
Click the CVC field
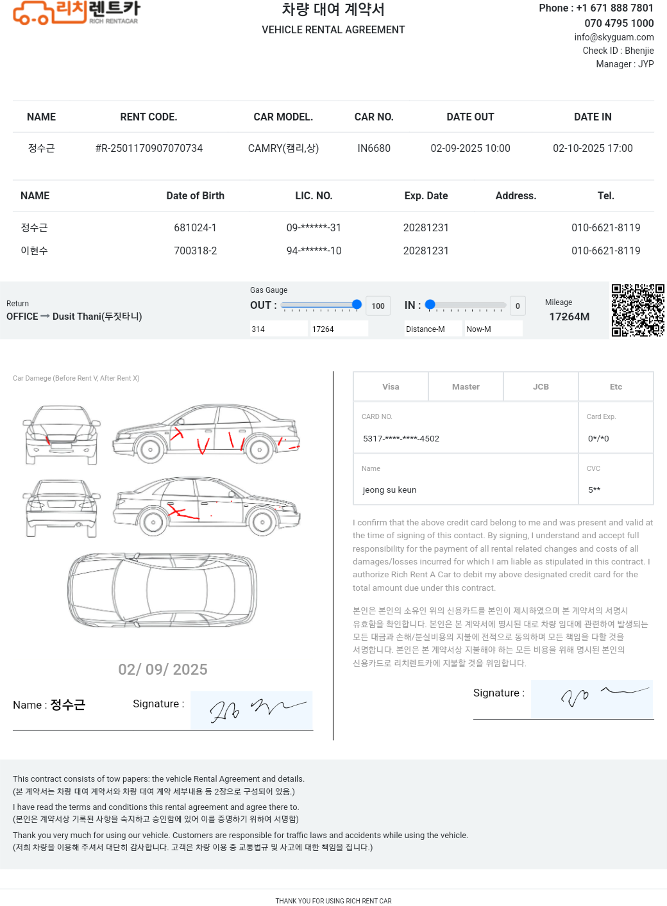616,490
